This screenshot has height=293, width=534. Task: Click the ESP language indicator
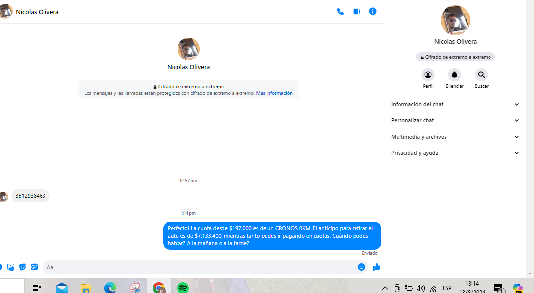[447, 288]
